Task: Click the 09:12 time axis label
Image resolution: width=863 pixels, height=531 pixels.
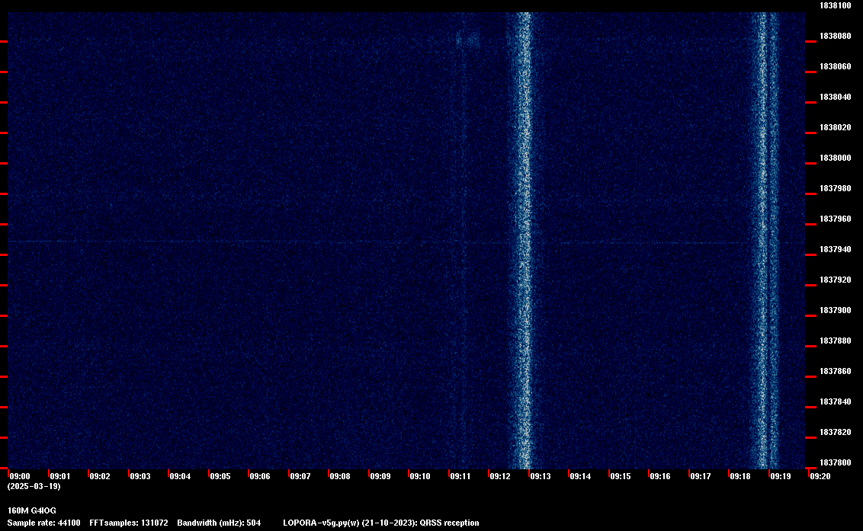Action: 500,476
